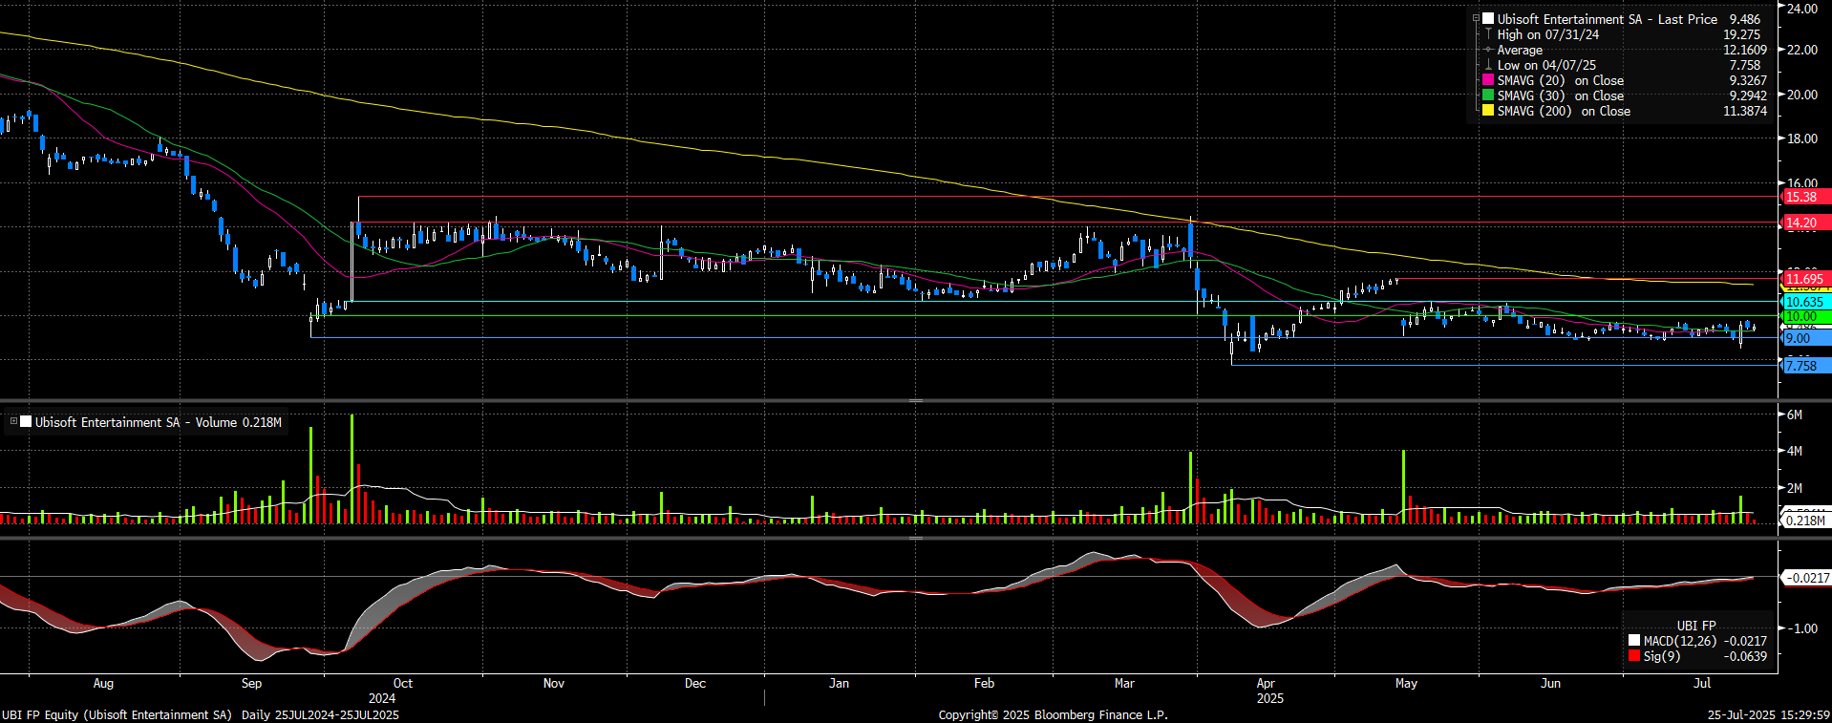Click the green 10.00 price axis tag
1832x723 pixels.
point(1804,316)
